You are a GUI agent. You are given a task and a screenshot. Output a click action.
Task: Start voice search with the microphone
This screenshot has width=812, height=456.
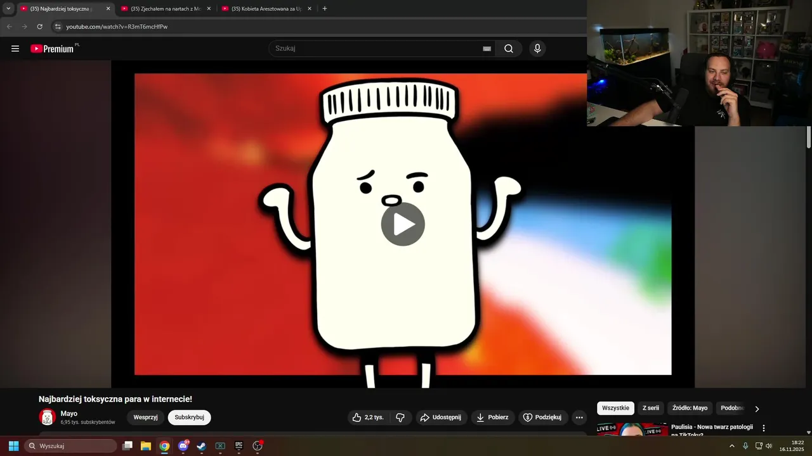click(537, 49)
